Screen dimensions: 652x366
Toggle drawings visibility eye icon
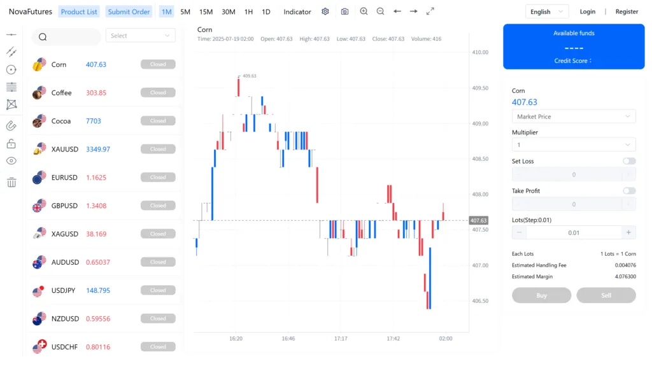point(11,161)
